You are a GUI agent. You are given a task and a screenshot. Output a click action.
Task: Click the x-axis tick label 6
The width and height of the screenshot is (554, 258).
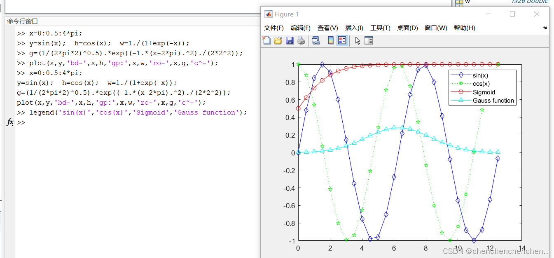(x=394, y=248)
